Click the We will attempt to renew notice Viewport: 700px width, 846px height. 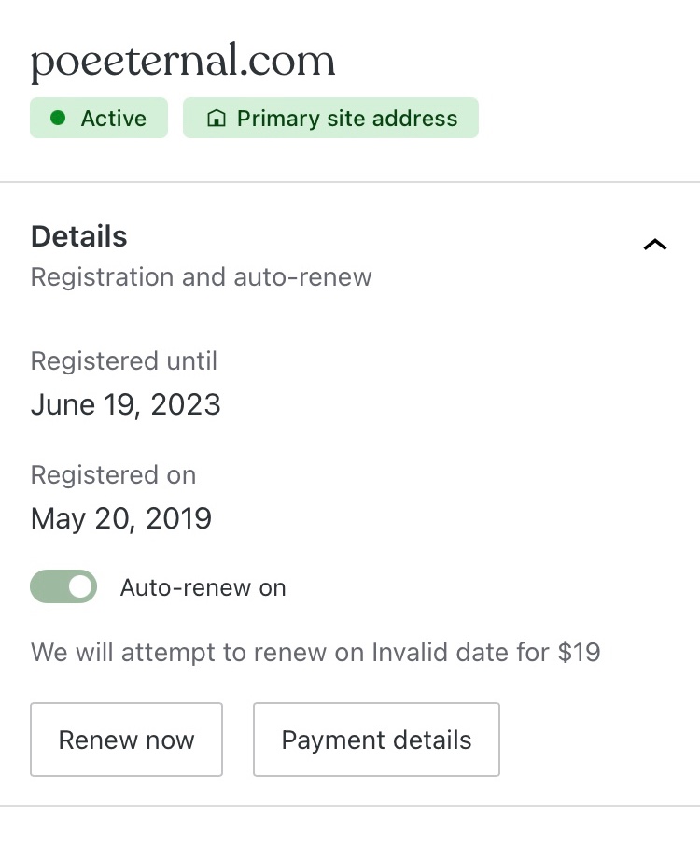click(196, 651)
